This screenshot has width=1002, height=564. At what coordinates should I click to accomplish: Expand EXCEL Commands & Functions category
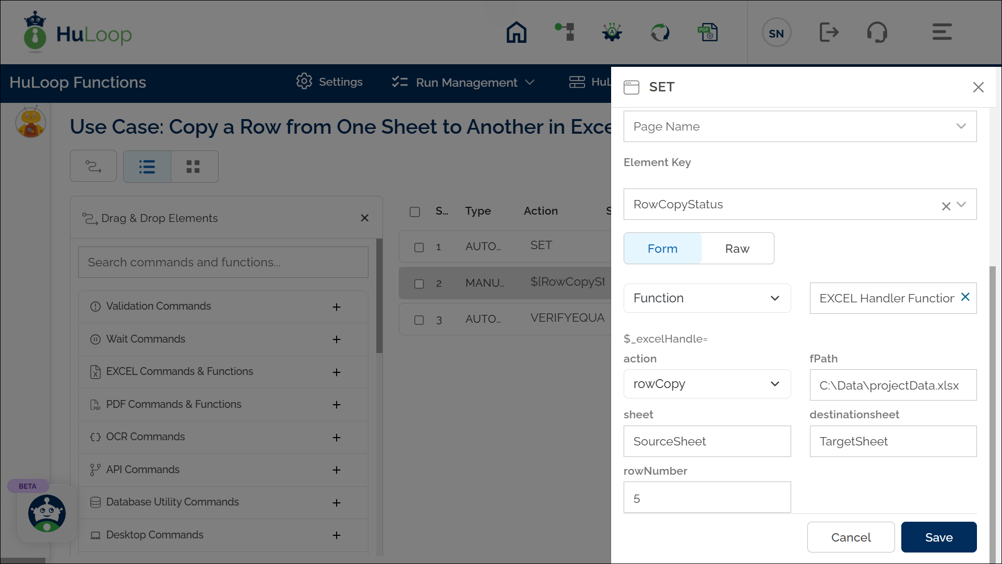(336, 372)
